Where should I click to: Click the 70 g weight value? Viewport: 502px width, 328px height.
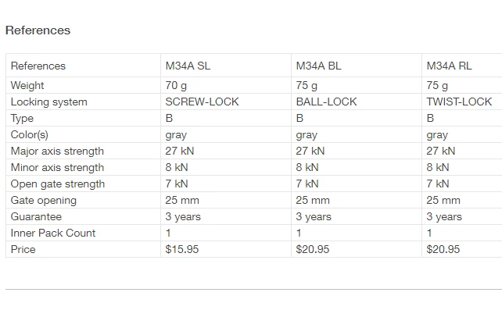tap(177, 85)
